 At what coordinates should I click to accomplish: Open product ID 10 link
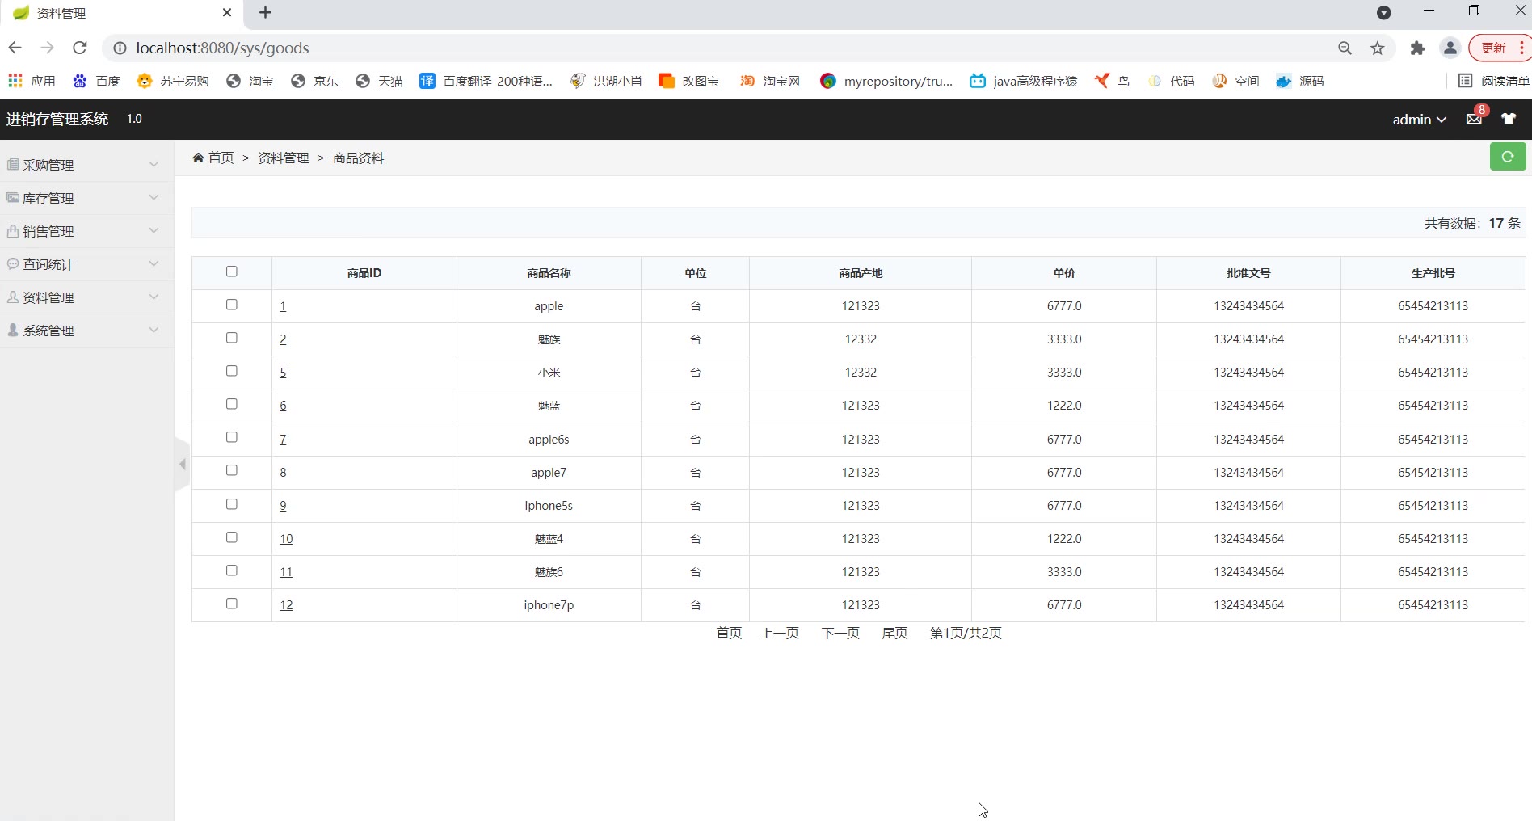tap(286, 539)
